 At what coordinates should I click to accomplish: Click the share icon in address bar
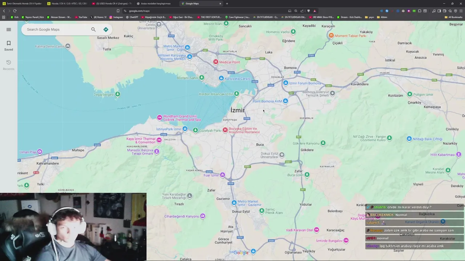tap(302, 11)
